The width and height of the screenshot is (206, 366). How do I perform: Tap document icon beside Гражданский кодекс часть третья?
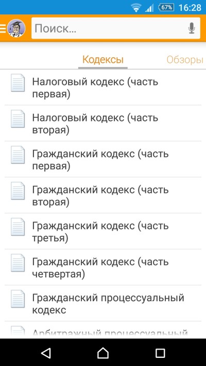(18, 226)
